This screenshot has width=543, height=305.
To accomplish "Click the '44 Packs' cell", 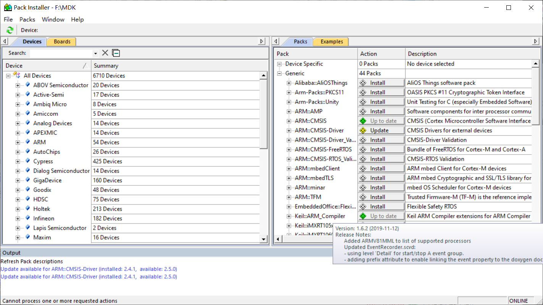I will click(x=381, y=73).
